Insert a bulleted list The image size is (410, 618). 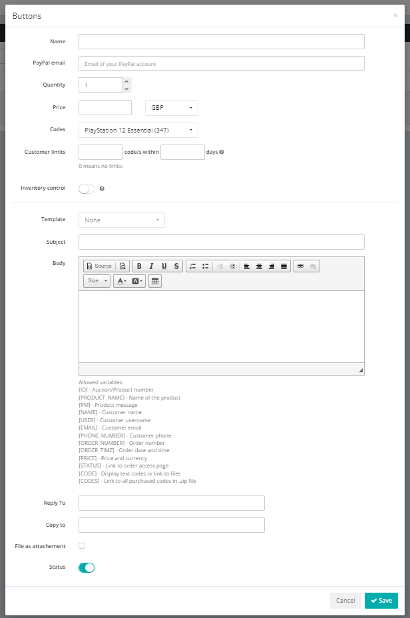[x=205, y=266]
